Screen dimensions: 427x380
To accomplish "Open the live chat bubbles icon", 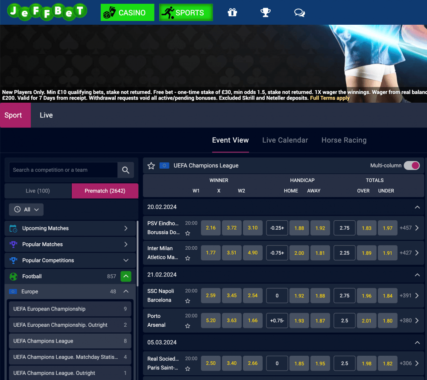I will click(300, 12).
